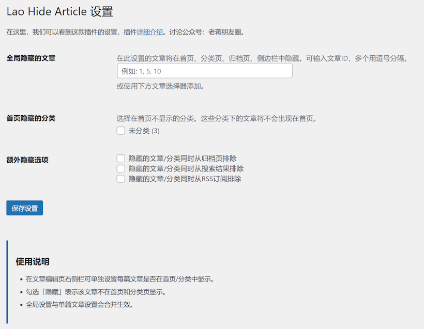Click the 首页隐藏的分类 setting label
Image resolution: width=424 pixels, height=329 pixels.
click(31, 118)
